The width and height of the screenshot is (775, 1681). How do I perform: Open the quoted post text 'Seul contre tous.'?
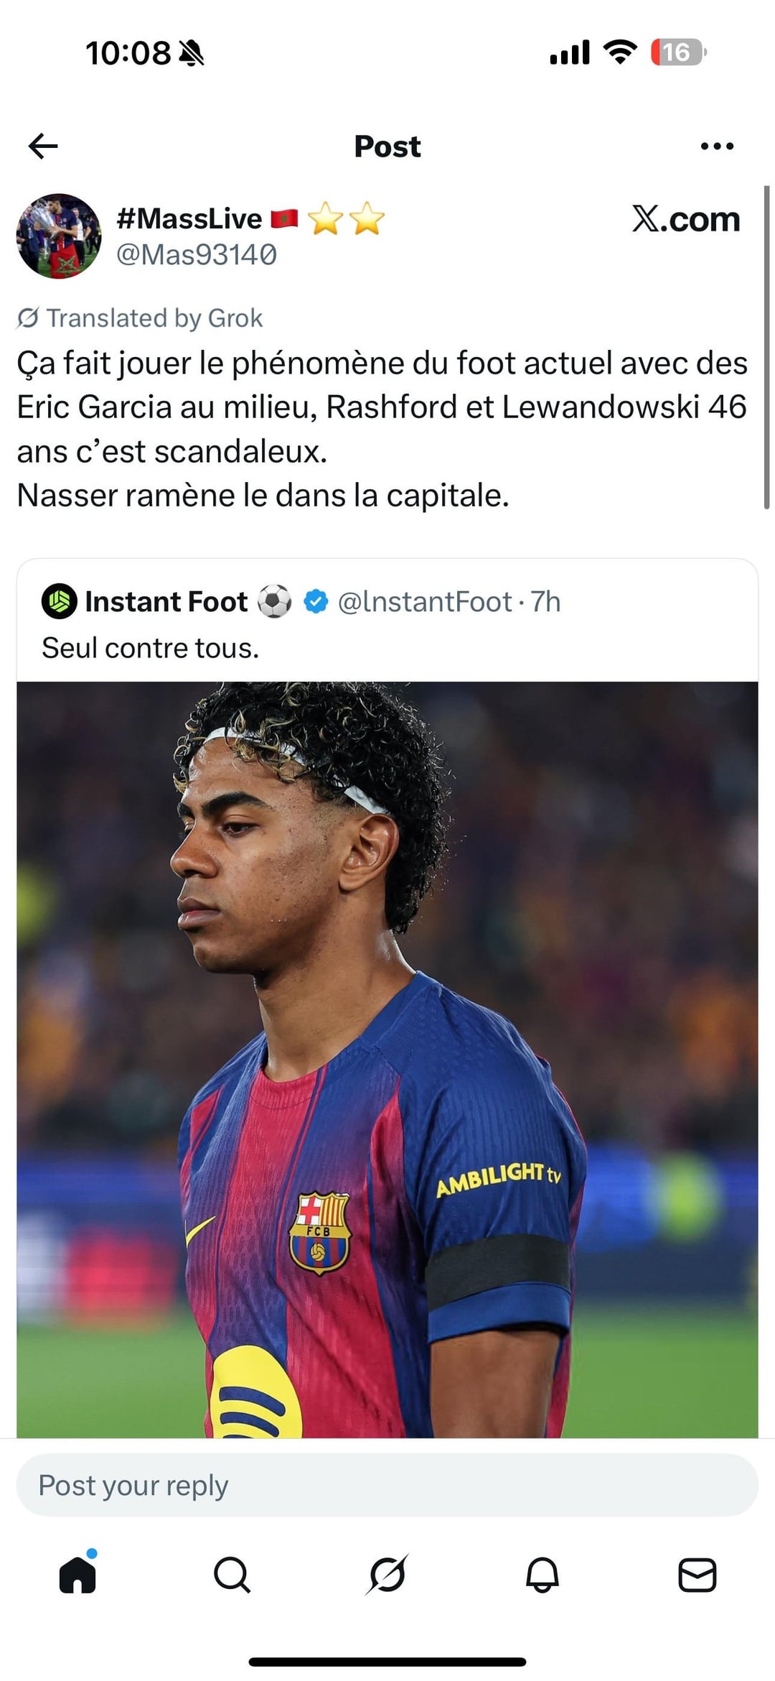[x=150, y=648]
